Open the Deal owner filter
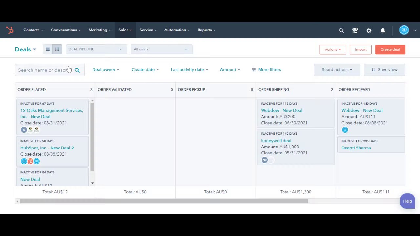Viewport: 420px width, 236px height. 106,69
